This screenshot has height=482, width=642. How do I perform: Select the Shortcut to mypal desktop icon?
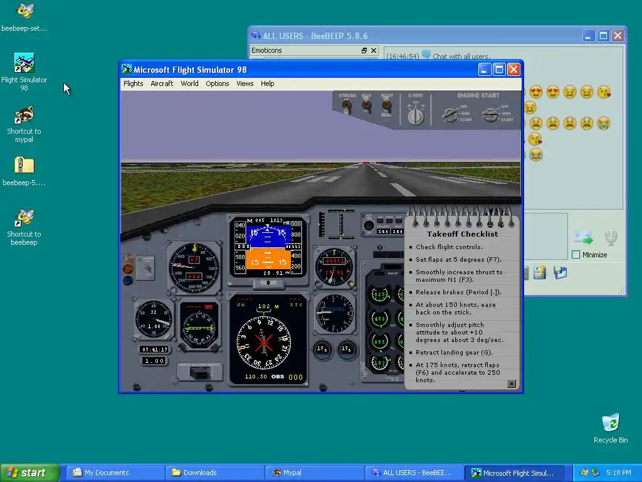tap(24, 125)
